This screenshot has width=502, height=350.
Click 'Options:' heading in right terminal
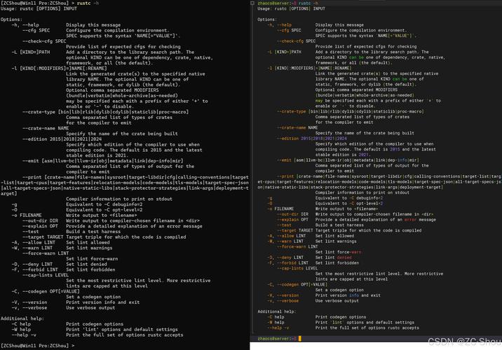point(267,20)
